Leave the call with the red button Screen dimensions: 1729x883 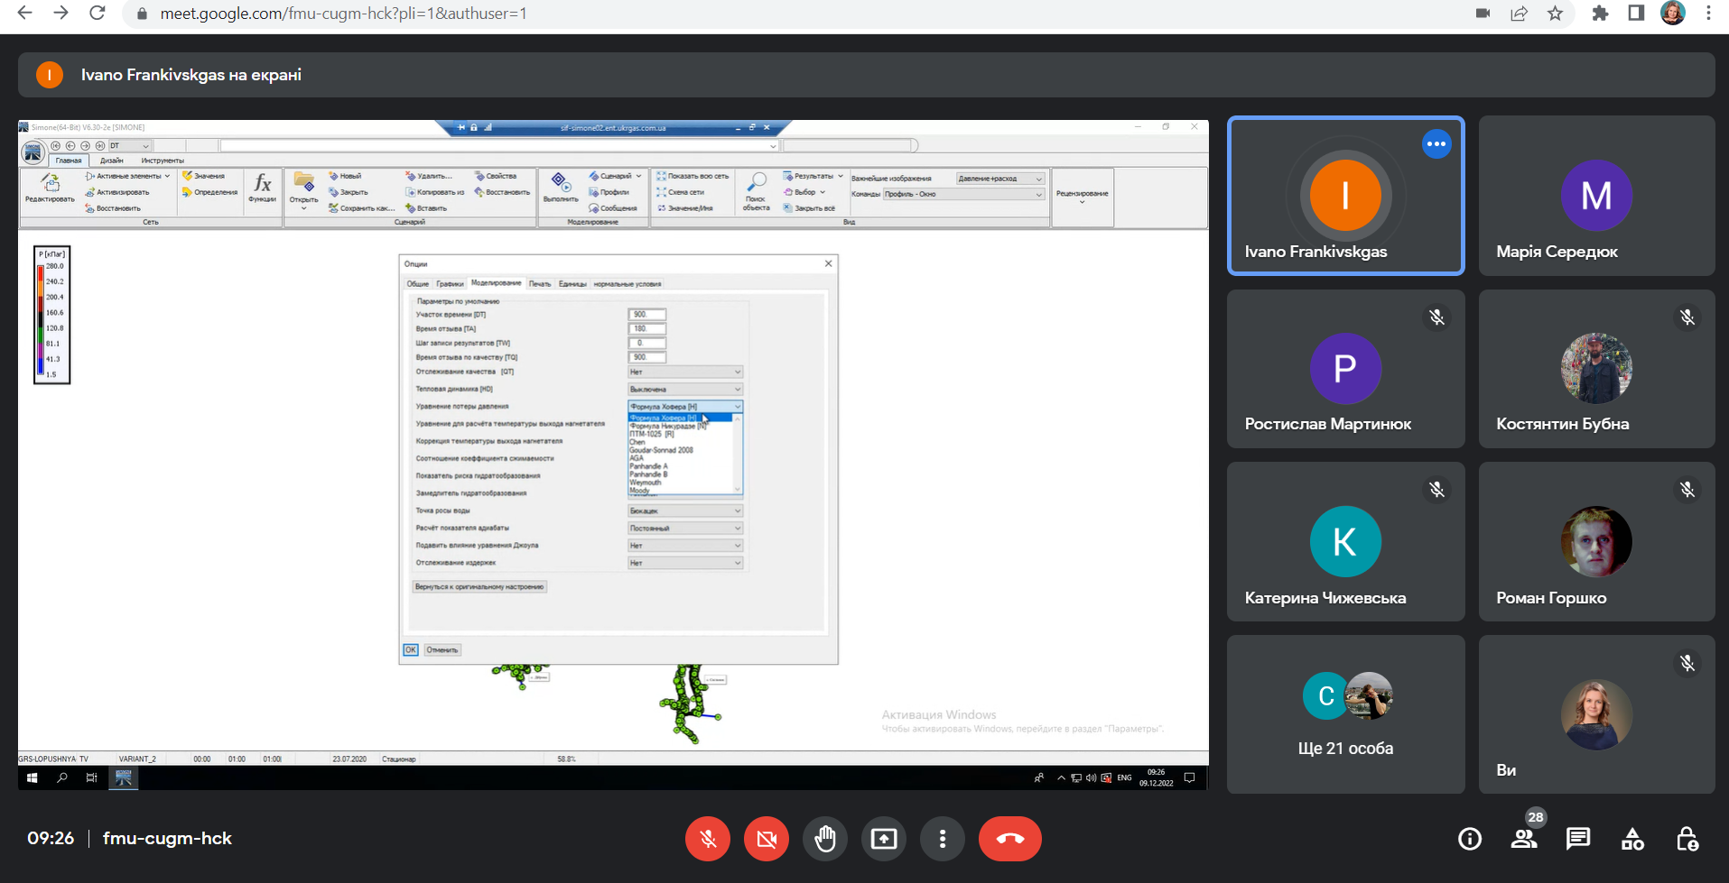1009,839
